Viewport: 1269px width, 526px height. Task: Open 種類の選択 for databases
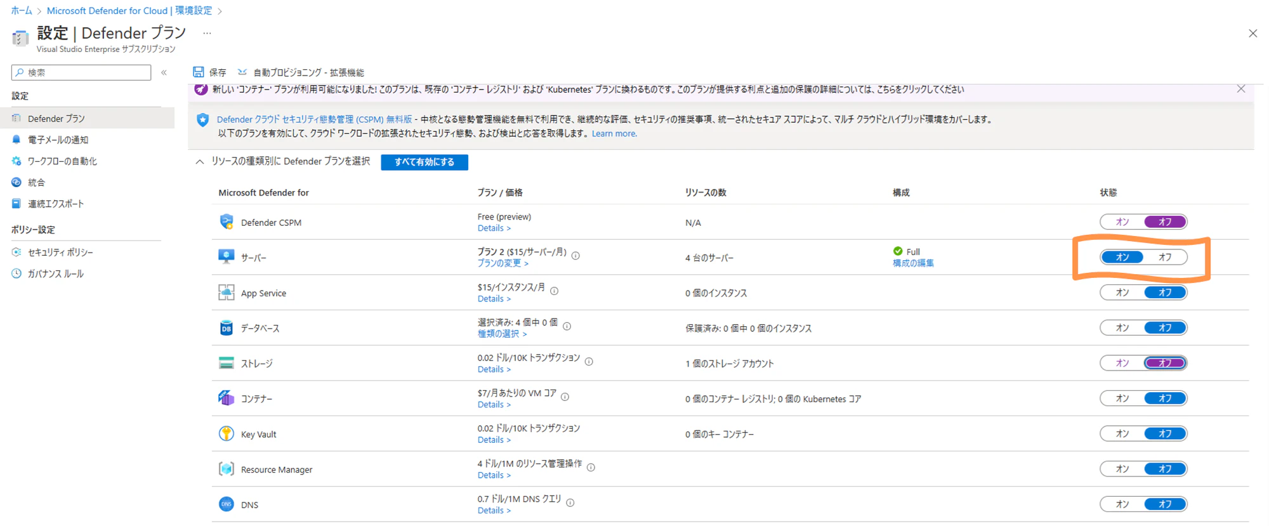[x=502, y=334]
